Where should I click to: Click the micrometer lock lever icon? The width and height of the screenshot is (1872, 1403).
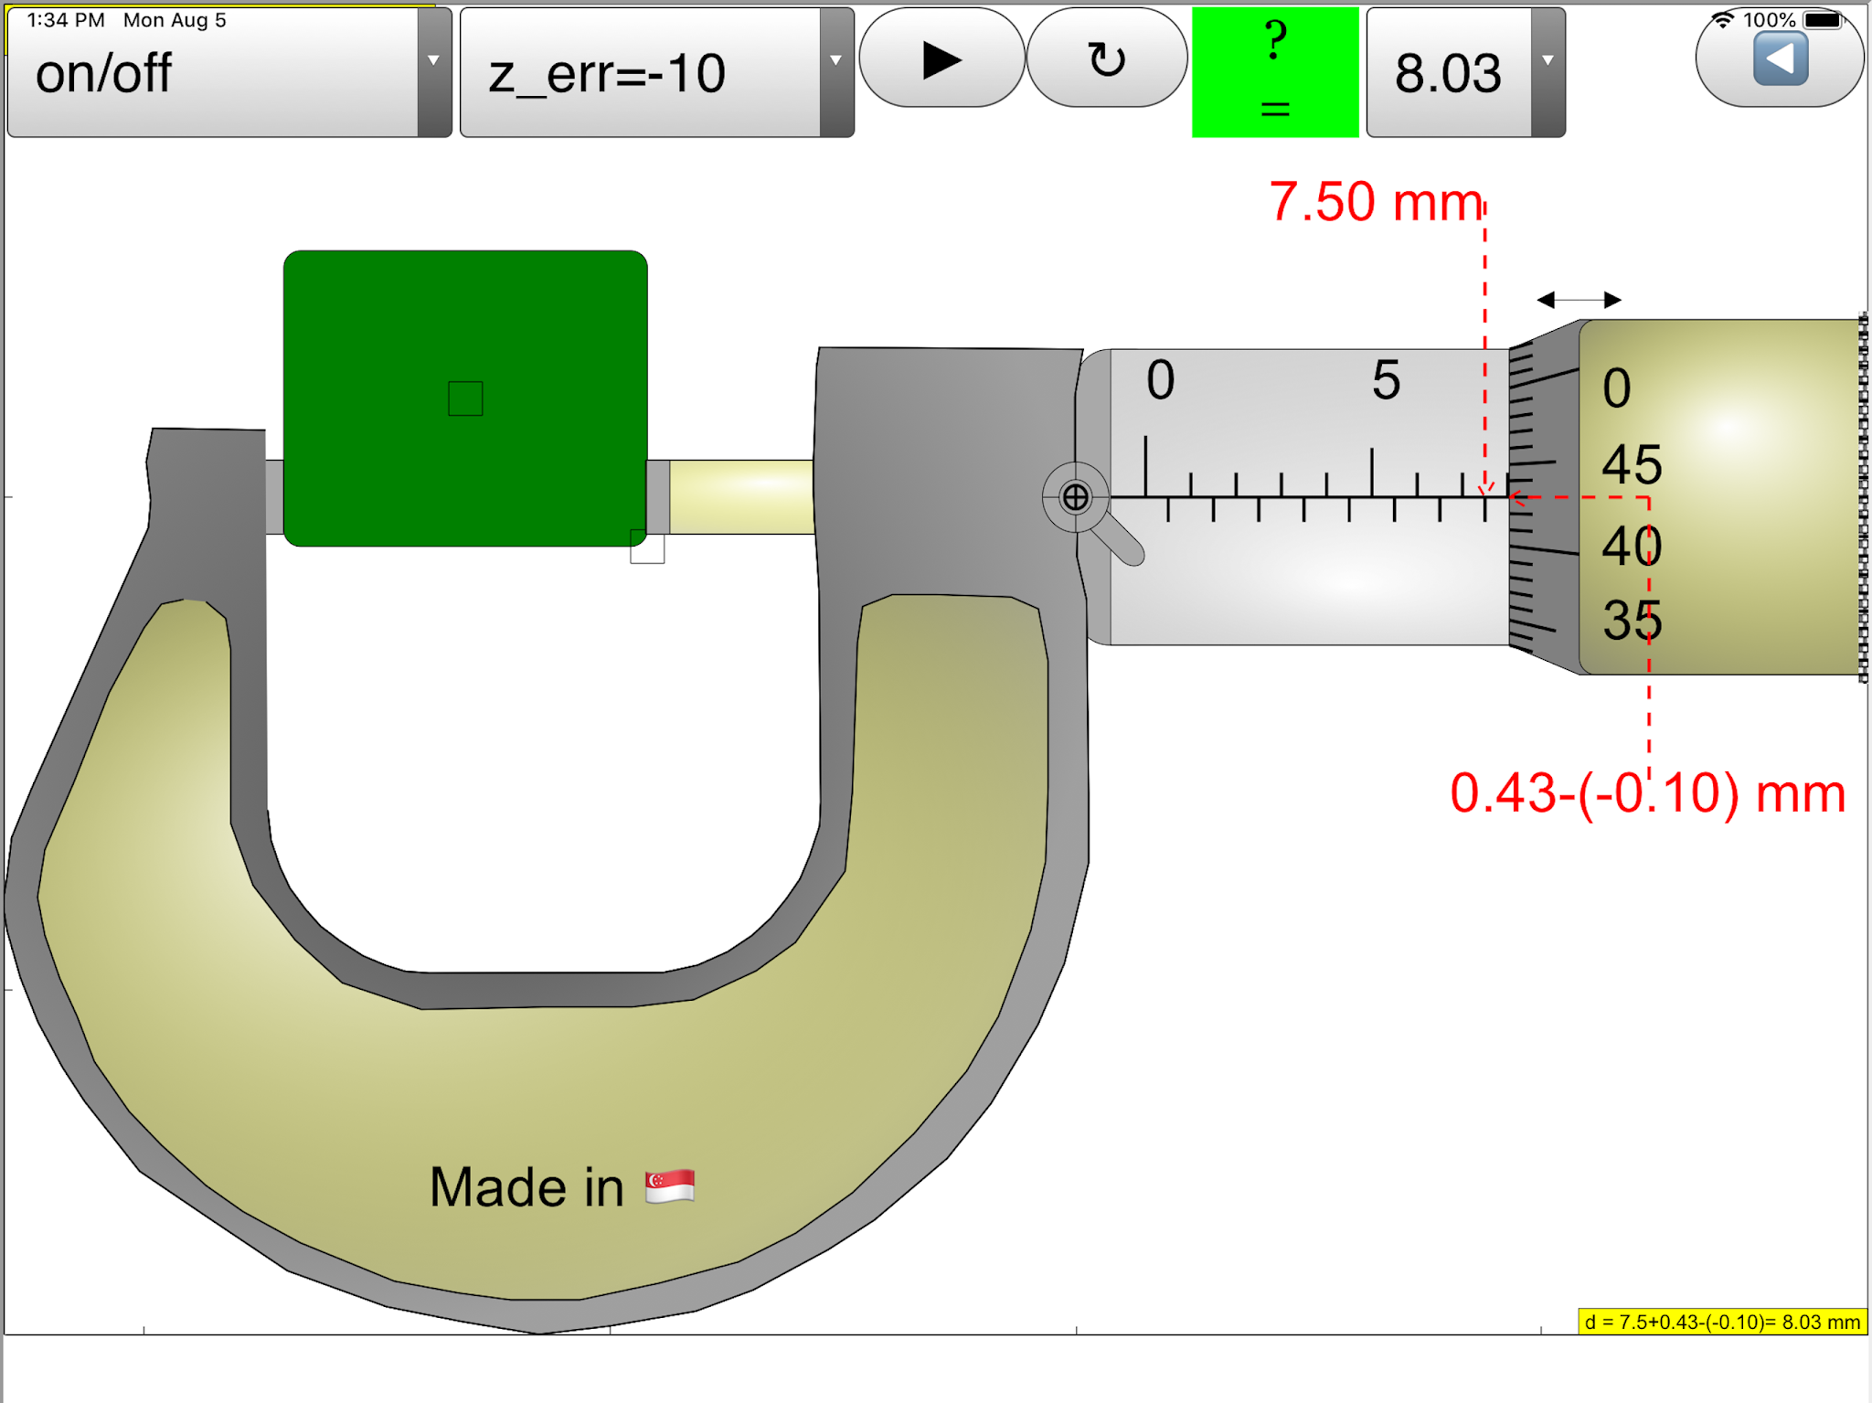point(1077,498)
